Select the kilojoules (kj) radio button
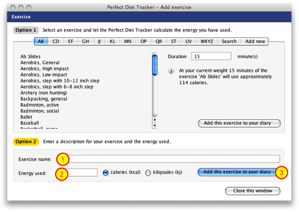 tap(148, 173)
